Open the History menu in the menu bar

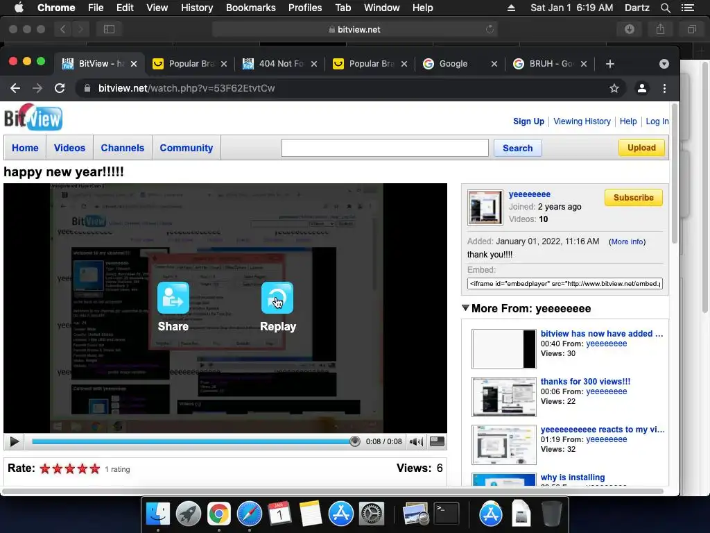(x=196, y=8)
